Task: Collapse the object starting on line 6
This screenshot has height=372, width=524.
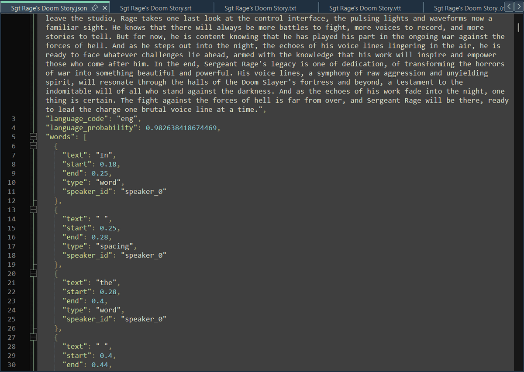Action: (x=33, y=146)
